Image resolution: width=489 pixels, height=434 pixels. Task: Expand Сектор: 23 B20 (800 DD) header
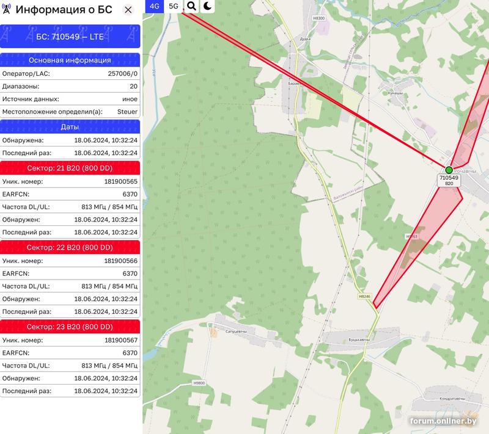[x=70, y=327]
